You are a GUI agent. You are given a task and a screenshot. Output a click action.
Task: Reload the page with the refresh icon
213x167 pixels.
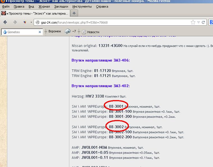203,22
